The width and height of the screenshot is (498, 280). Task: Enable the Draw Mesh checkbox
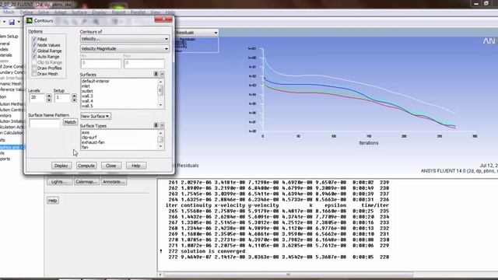[34, 74]
